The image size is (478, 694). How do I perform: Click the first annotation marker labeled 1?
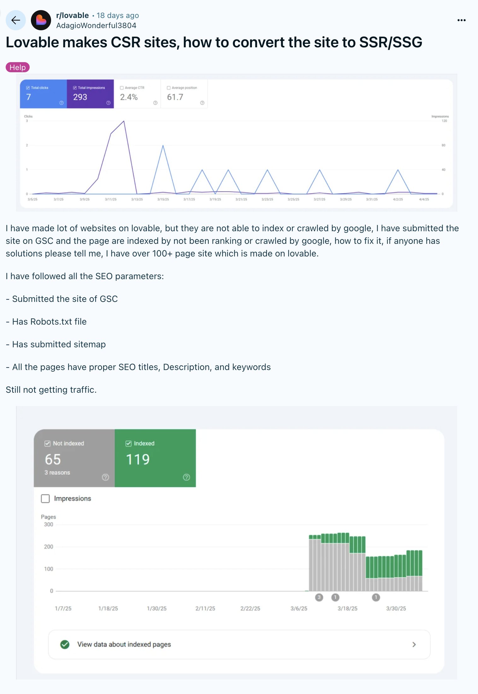pos(335,597)
